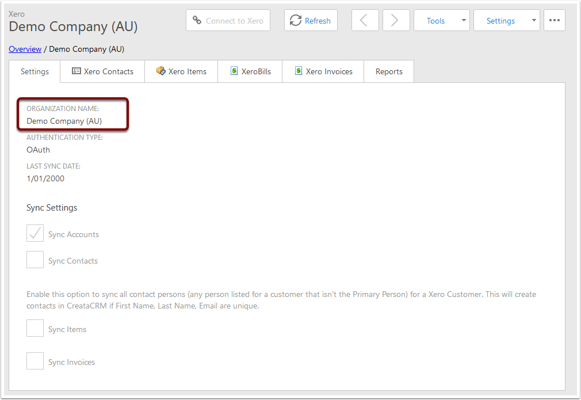This screenshot has height=400, width=581.
Task: Open the XeroBills tab
Action: pyautogui.click(x=250, y=71)
